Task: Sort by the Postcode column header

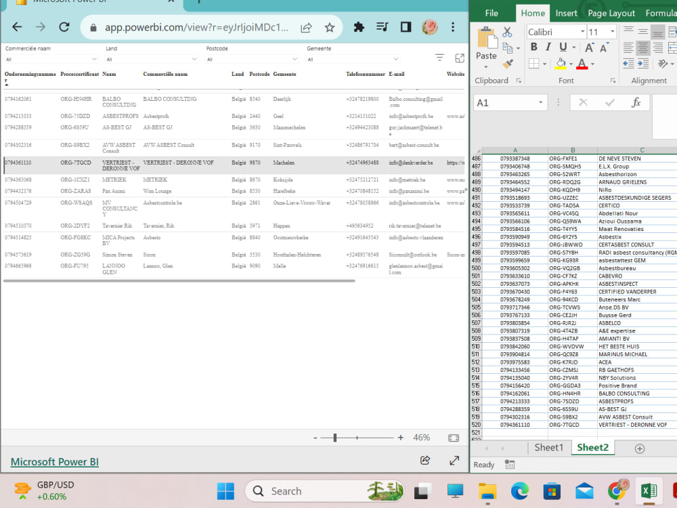Action: [x=259, y=75]
